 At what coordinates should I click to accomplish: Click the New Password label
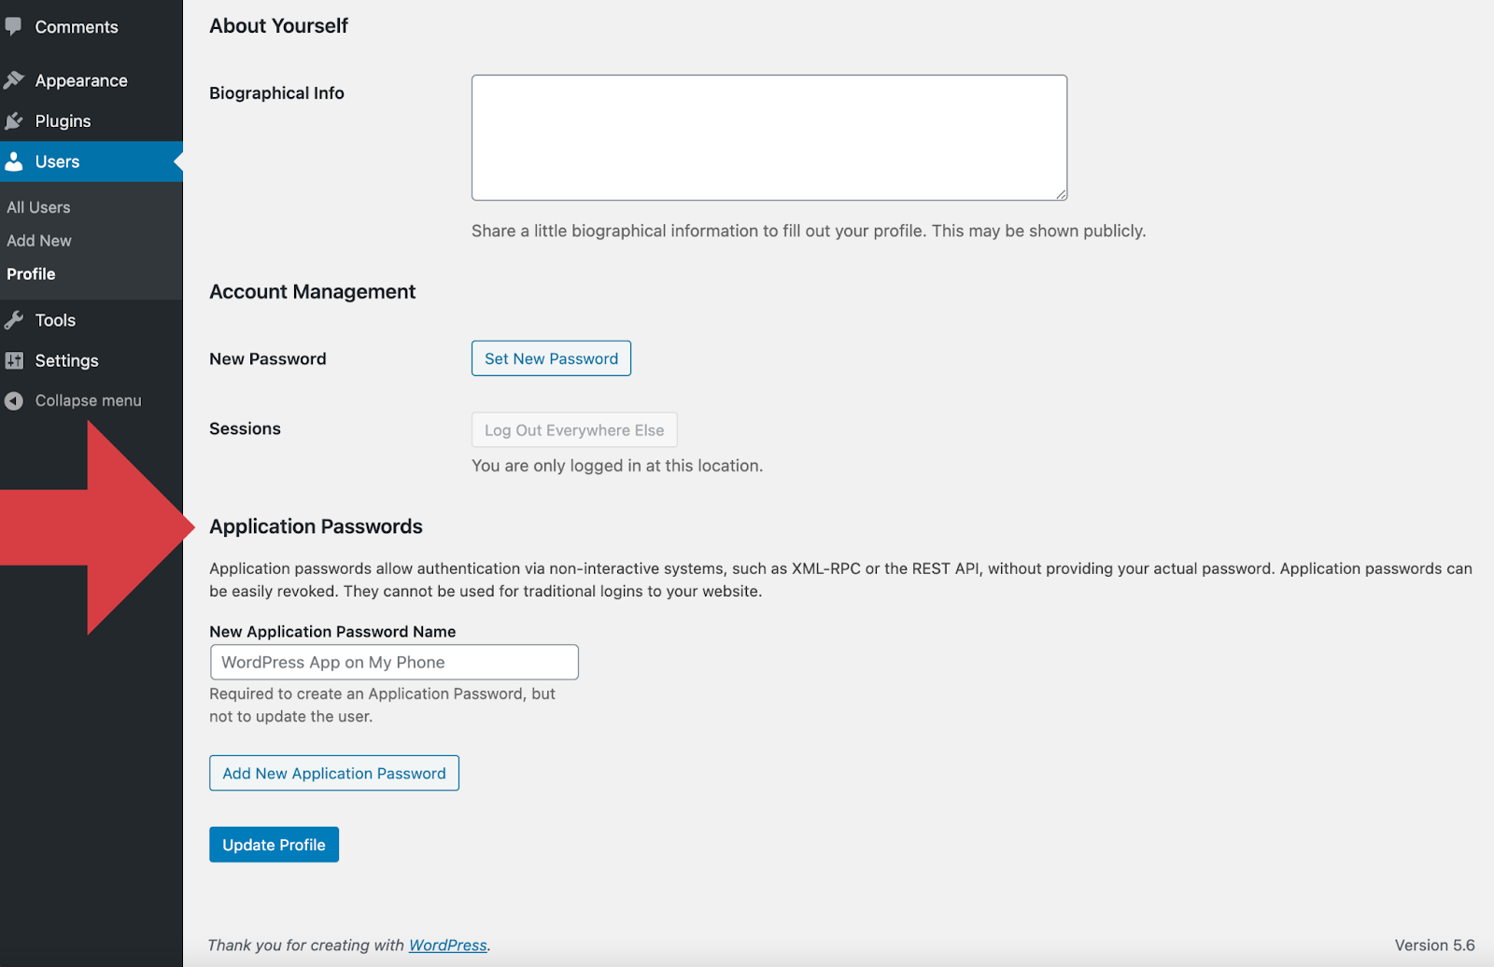(x=267, y=359)
